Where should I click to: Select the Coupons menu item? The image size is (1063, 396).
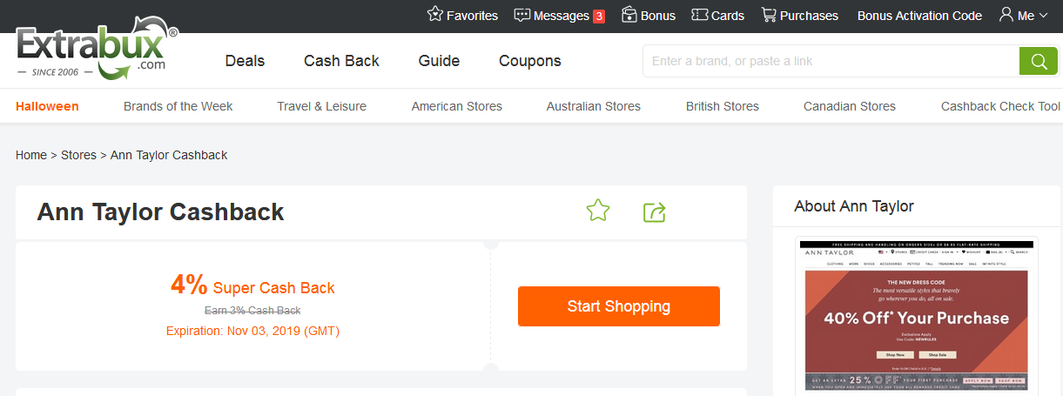pyautogui.click(x=529, y=61)
